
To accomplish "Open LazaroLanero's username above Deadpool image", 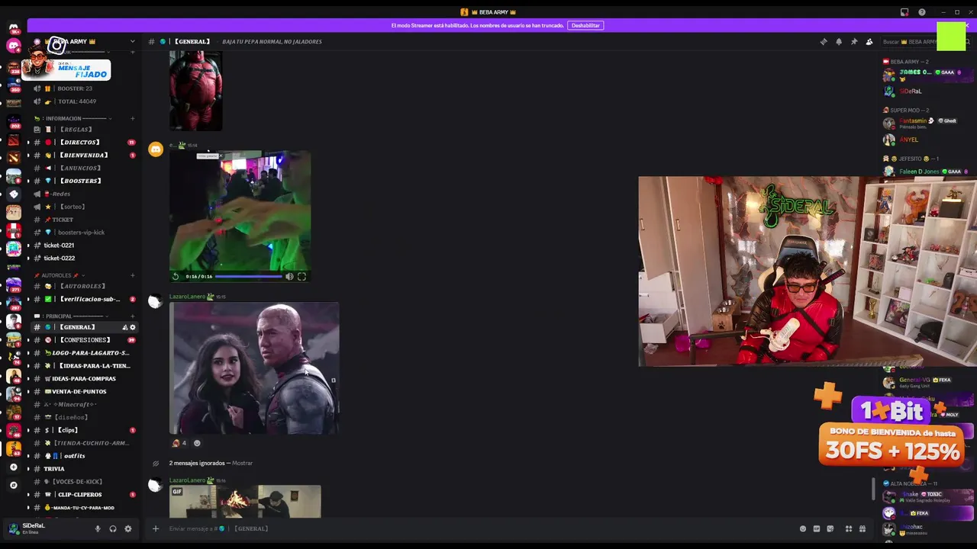I will point(187,297).
